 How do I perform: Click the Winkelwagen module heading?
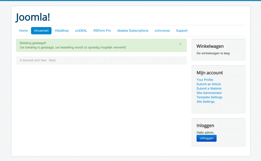coord(210,46)
